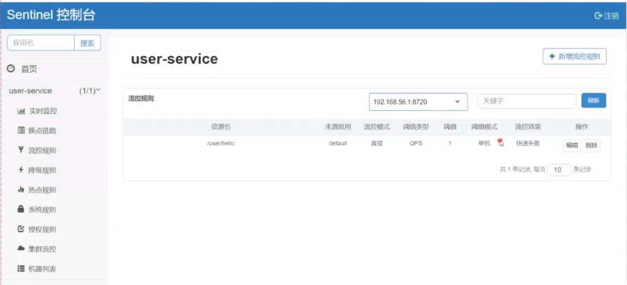The image size is (627, 285).
Task: Click the 搜索 search button
Action: [x=87, y=43]
